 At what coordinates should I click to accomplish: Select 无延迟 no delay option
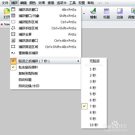94,61
